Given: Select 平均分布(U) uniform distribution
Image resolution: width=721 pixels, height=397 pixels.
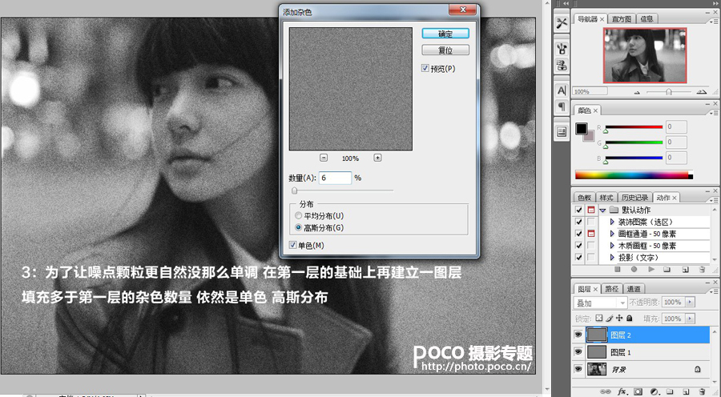Looking at the screenshot, I should 299,215.
